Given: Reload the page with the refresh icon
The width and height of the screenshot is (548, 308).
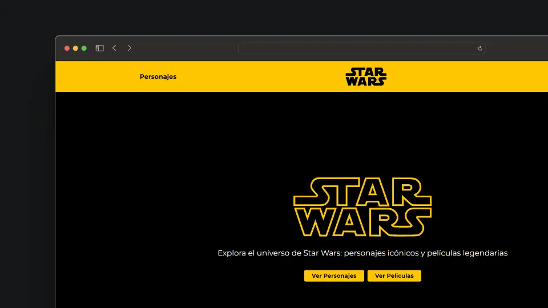Looking at the screenshot, I should point(480,48).
